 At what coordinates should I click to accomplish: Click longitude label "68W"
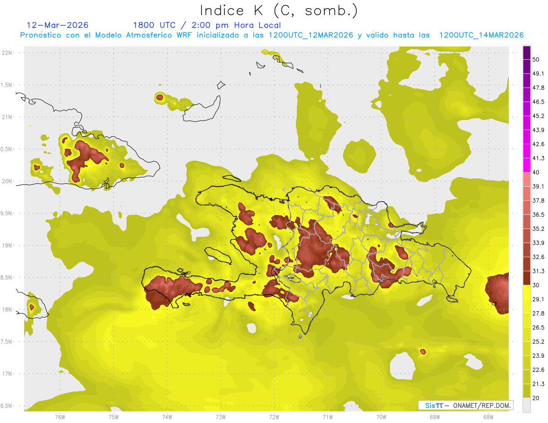488,417
